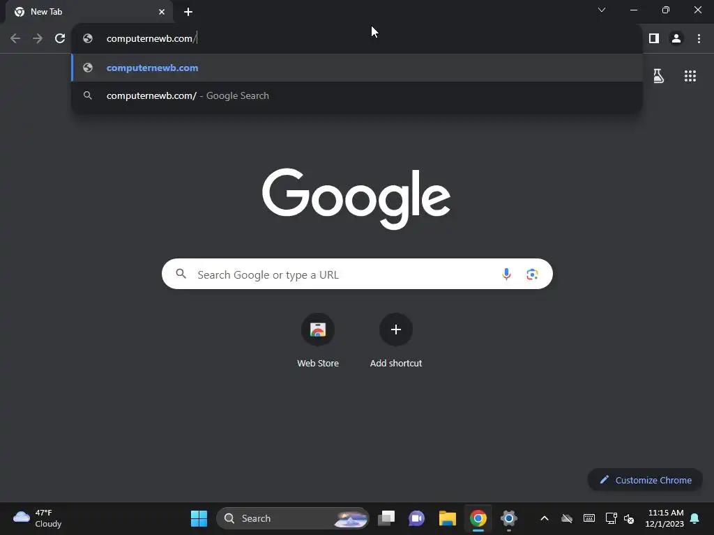The width and height of the screenshot is (714, 535).
Task: Go back using the back arrow
Action: (x=15, y=39)
